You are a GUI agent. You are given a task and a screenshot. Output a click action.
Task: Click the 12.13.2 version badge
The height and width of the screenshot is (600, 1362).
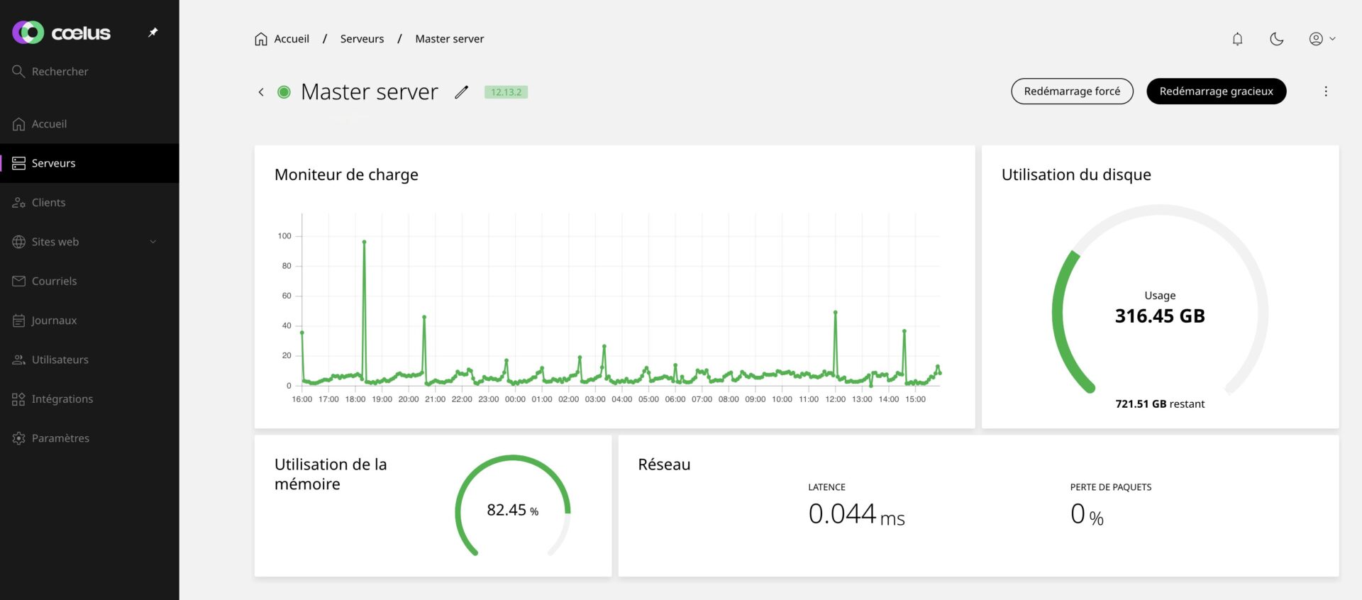point(506,92)
